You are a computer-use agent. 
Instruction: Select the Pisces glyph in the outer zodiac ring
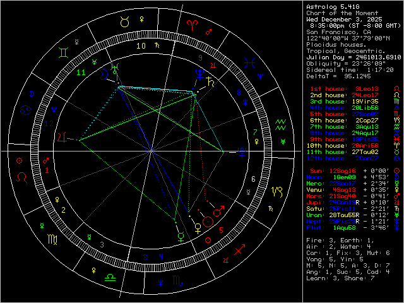coord(249,63)
